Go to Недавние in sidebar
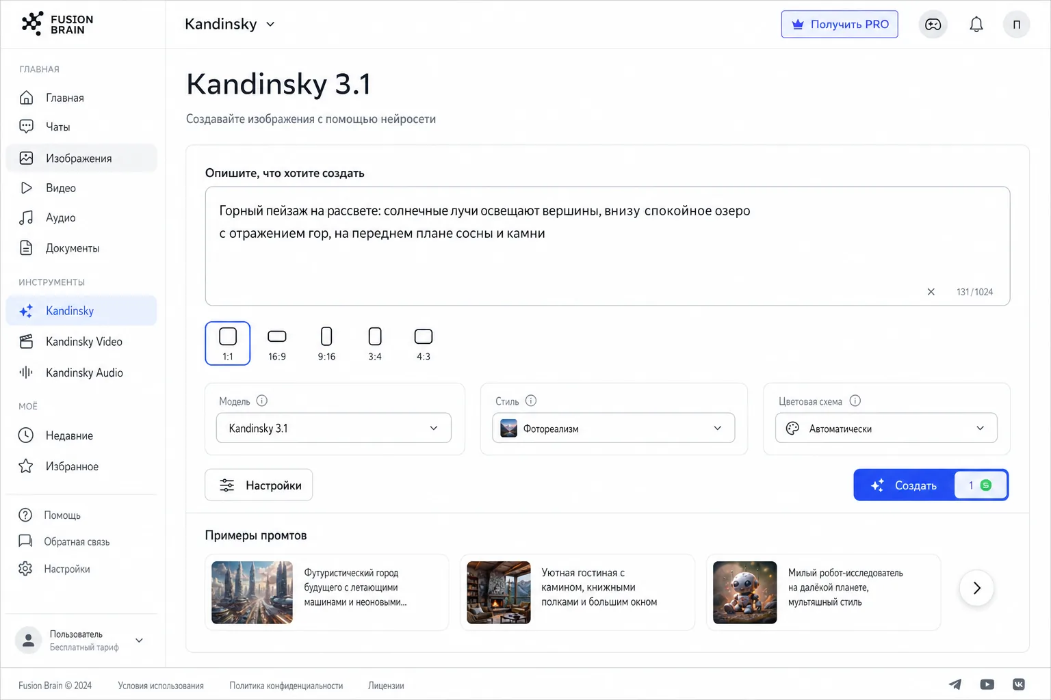This screenshot has height=700, width=1051. [81, 435]
